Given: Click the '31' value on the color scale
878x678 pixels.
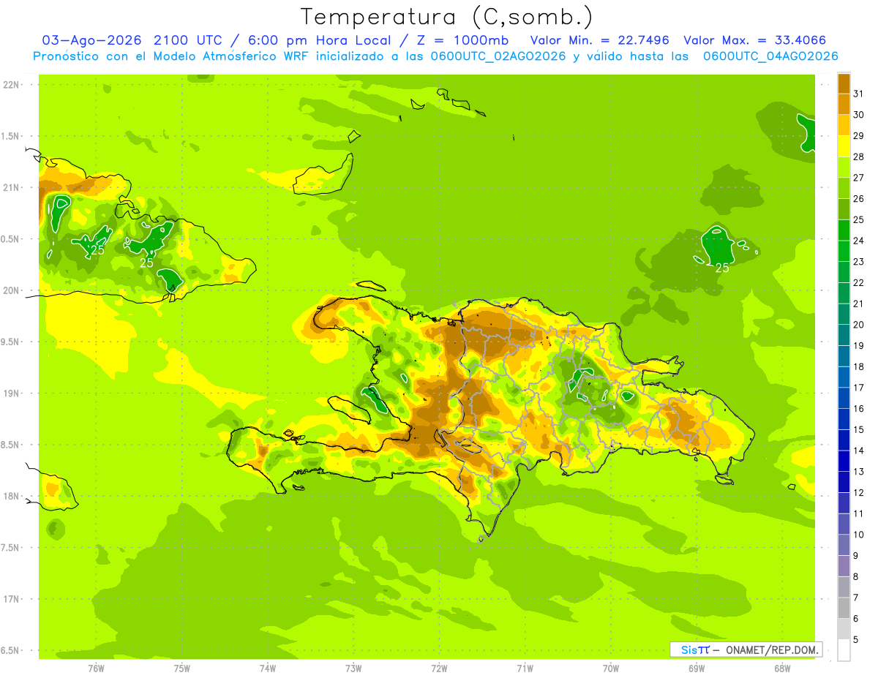Looking at the screenshot, I should click(x=859, y=94).
